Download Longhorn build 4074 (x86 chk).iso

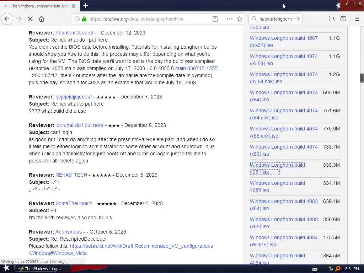click(284, 132)
